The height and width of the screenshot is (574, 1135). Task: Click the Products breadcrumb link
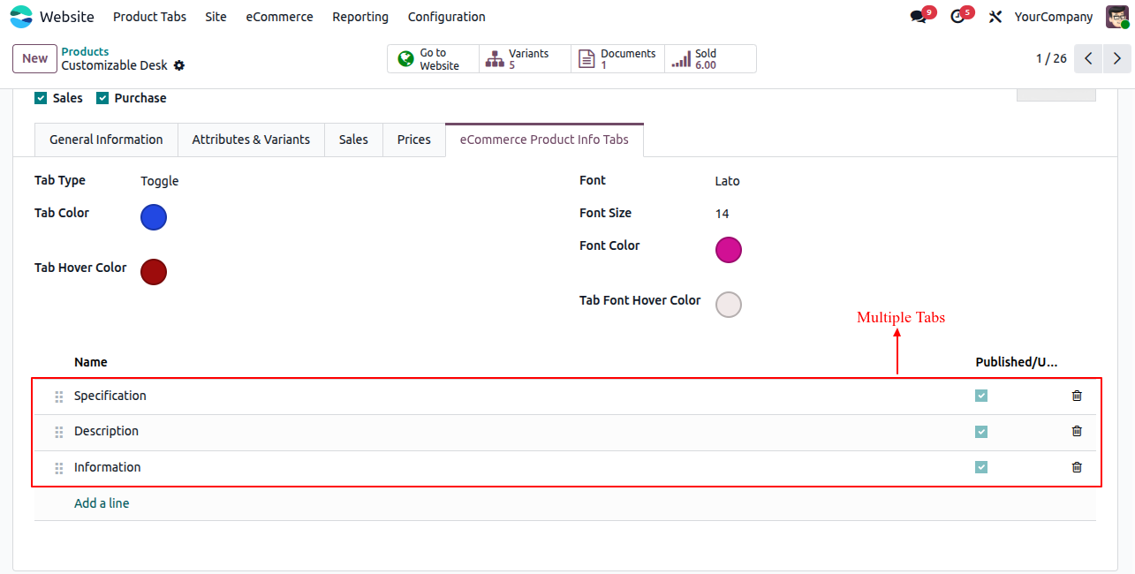(x=85, y=52)
